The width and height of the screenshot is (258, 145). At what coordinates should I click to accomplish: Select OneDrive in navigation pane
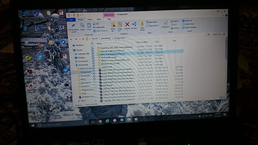[x=78, y=45]
